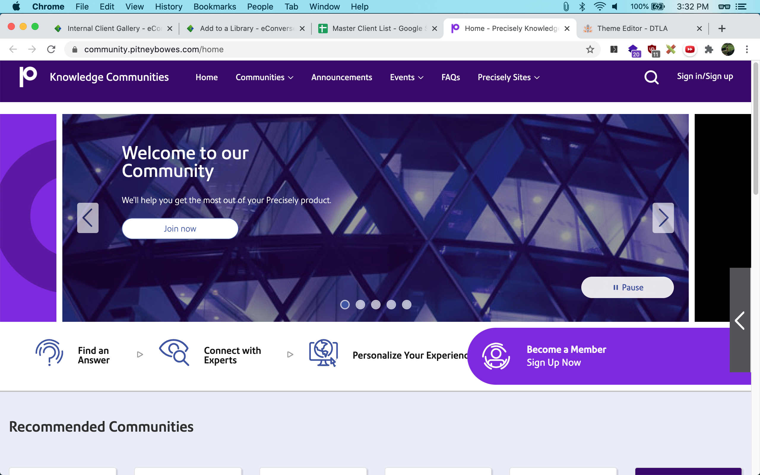Pause the carousel slideshow
Viewport: 760px width, 475px height.
pos(627,287)
